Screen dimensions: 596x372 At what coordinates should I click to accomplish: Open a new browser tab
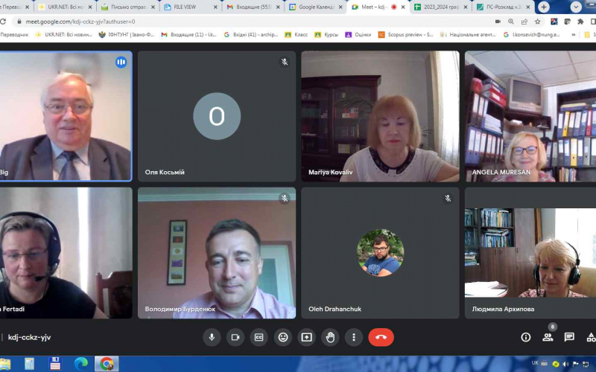[544, 7]
